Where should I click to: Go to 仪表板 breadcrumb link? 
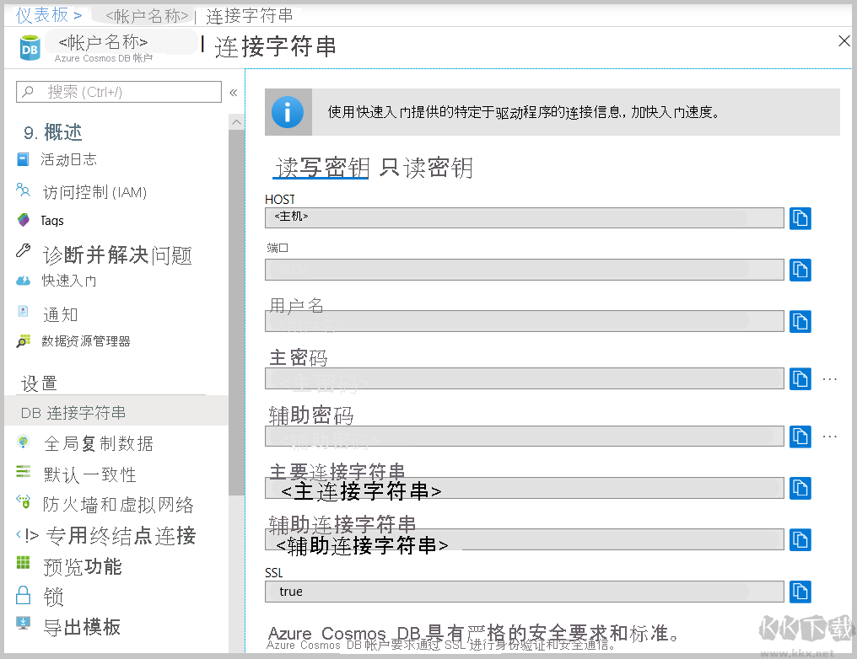tap(42, 15)
